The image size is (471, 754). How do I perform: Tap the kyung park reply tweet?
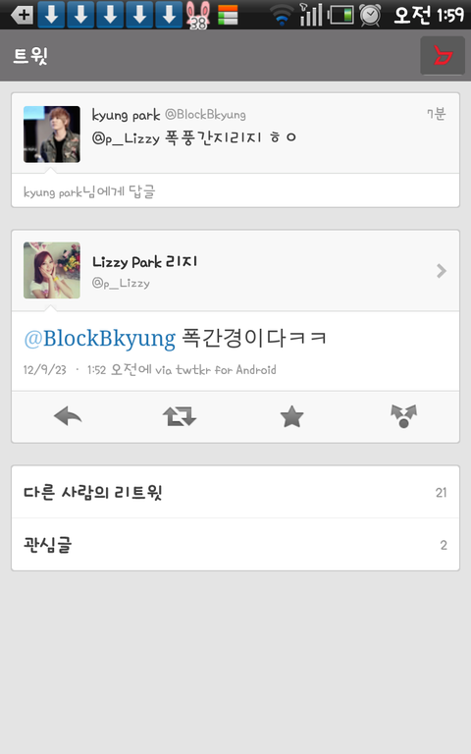pos(235,134)
